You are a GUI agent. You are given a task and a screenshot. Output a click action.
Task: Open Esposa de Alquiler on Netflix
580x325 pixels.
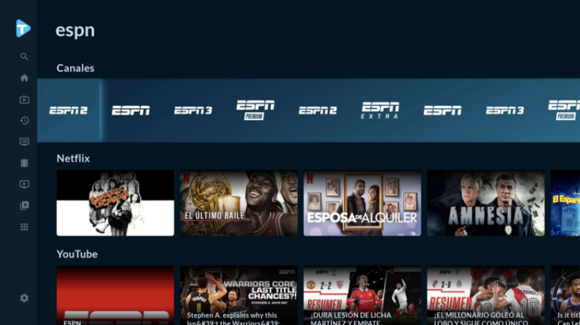[x=362, y=203]
